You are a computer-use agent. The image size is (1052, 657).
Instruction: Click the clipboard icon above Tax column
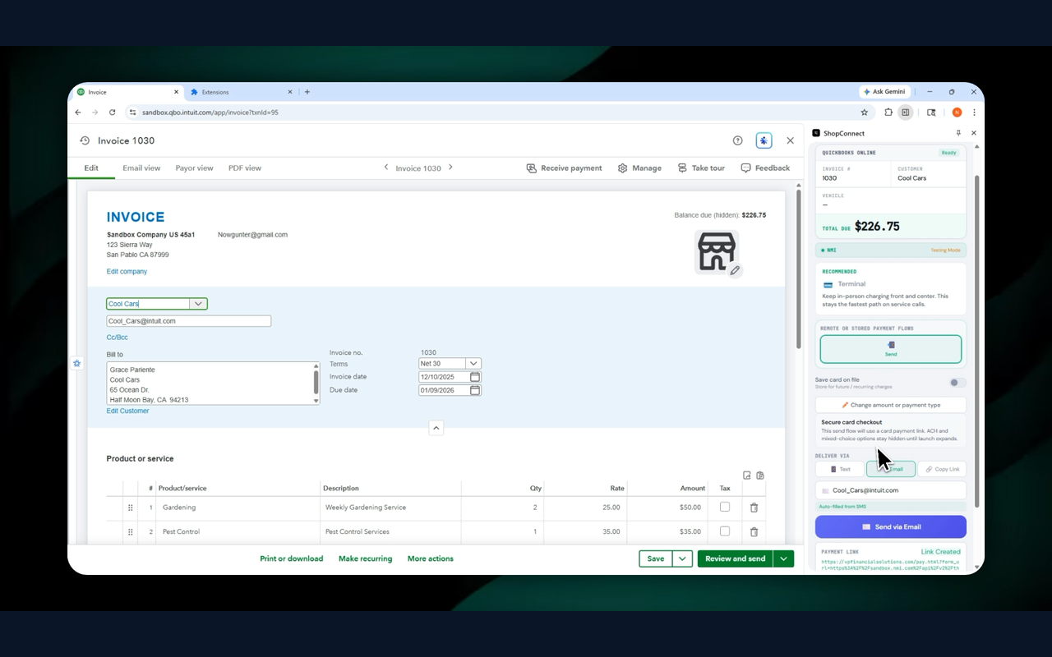click(x=760, y=476)
